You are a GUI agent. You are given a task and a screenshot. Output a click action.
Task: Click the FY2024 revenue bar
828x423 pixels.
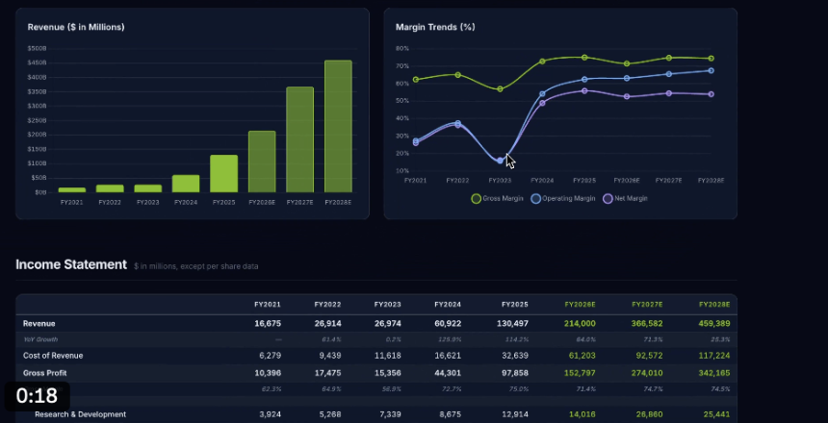pyautogui.click(x=186, y=183)
